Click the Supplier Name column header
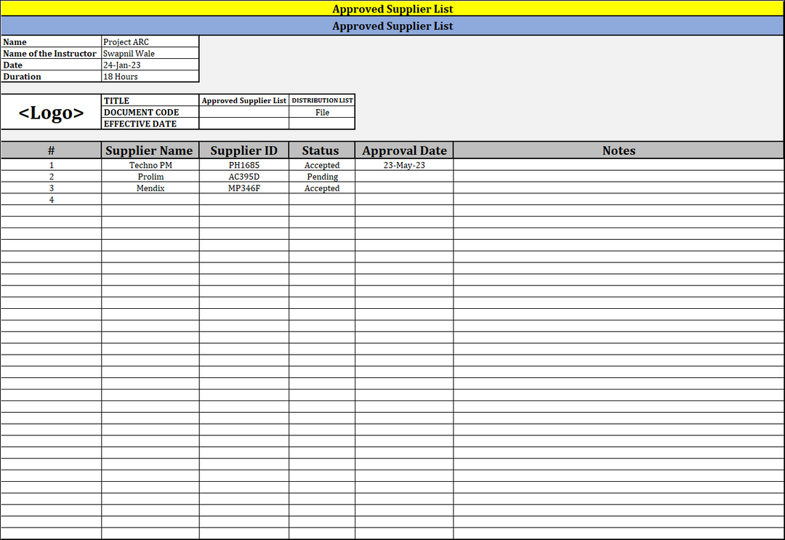Viewport: 785px width, 540px height. point(149,150)
